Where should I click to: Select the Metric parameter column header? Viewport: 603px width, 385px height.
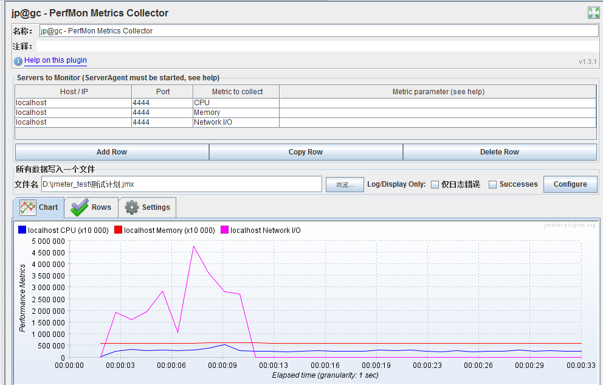(x=438, y=92)
